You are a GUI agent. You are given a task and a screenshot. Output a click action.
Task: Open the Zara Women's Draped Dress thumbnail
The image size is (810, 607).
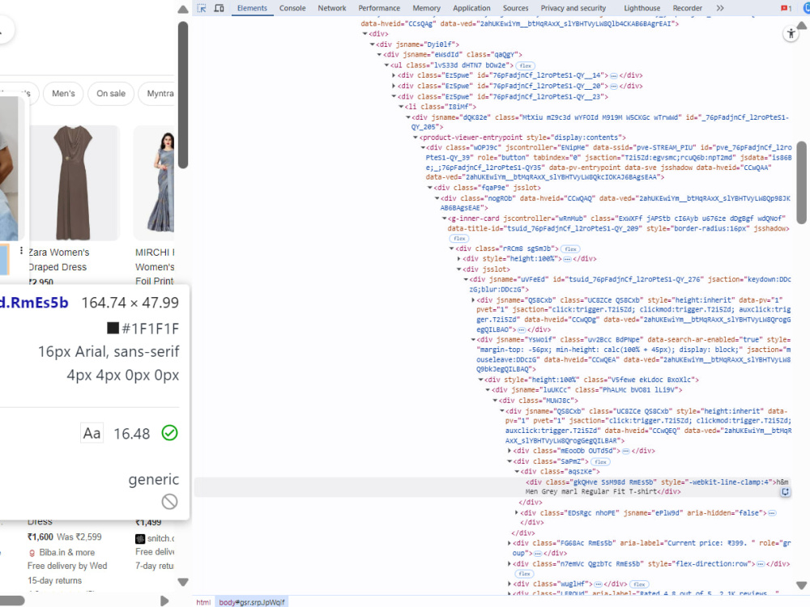[73, 183]
